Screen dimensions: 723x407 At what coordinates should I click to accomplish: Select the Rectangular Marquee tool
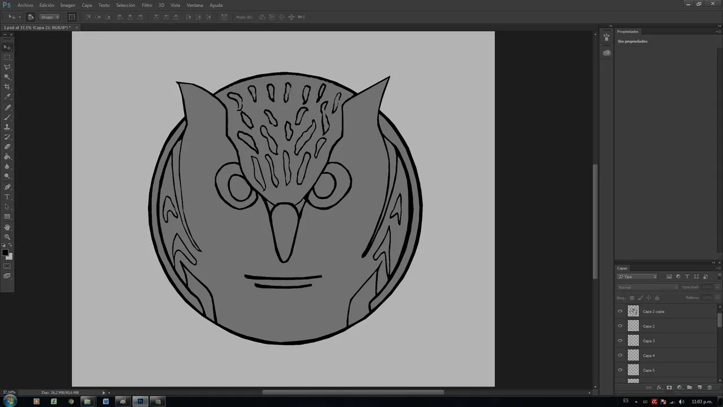(x=7, y=57)
